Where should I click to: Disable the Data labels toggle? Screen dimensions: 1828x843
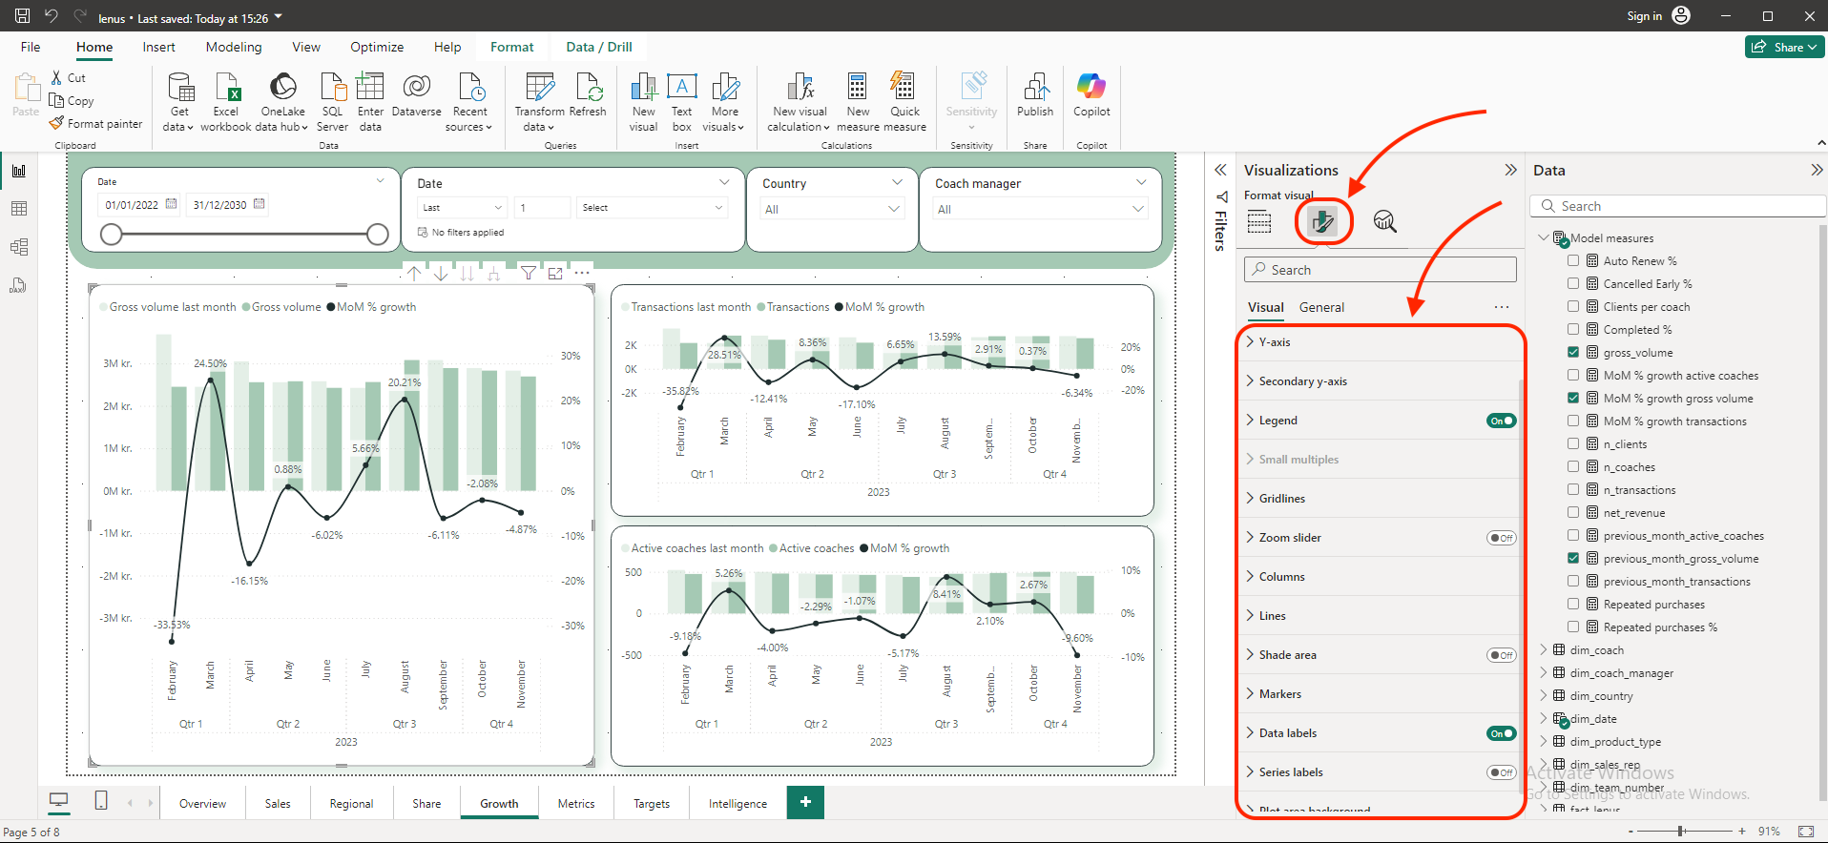pyautogui.click(x=1501, y=733)
